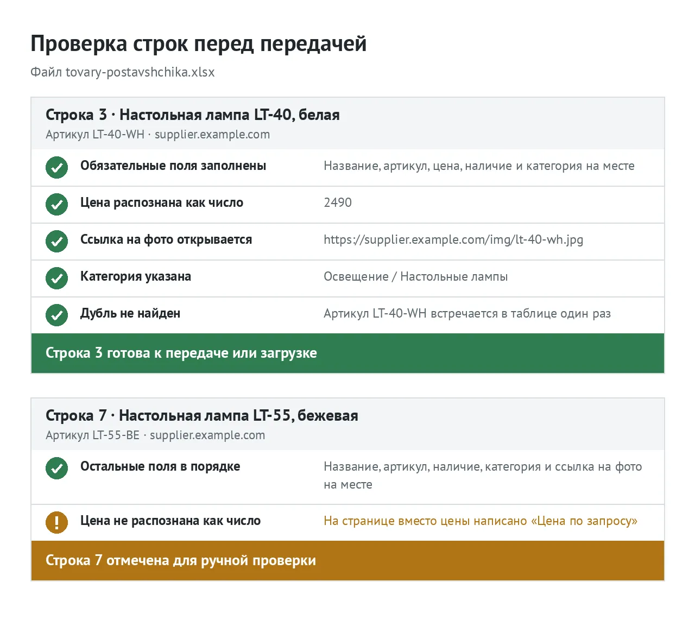The width and height of the screenshot is (695, 633).
Task: Click the label "Ссылка на фото открывается"
Action: pyautogui.click(x=166, y=240)
